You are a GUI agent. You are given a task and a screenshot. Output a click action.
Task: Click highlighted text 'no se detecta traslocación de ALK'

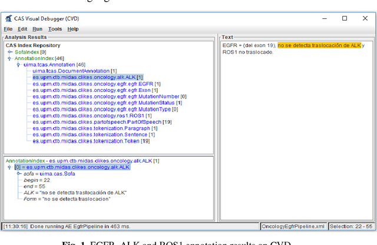tap(319, 45)
